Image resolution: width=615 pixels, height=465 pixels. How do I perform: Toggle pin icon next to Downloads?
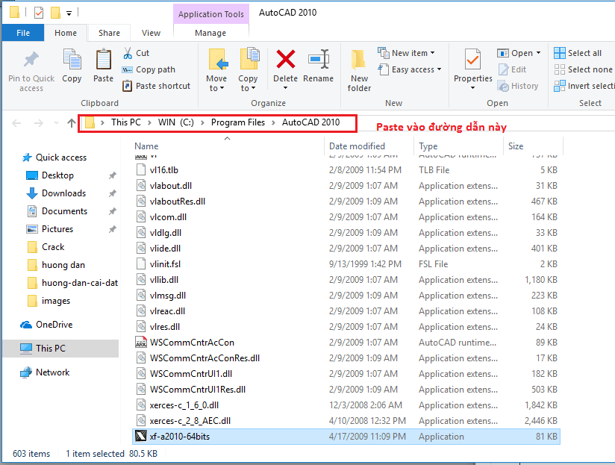pyautogui.click(x=113, y=193)
